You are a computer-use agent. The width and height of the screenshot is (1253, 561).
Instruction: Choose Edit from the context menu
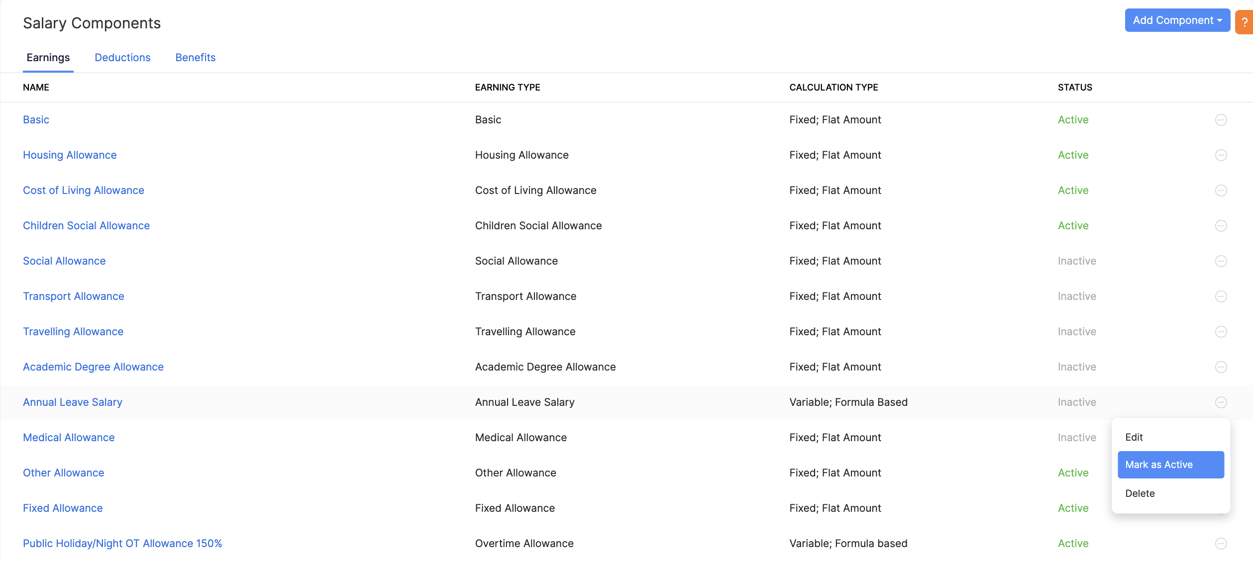[1134, 437]
